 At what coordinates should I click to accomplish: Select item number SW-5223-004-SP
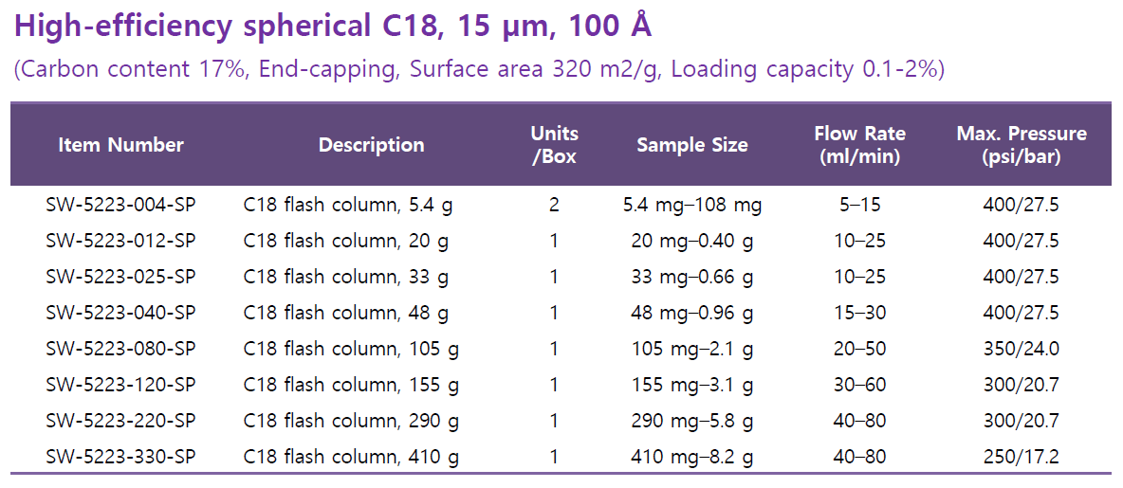pos(120,205)
